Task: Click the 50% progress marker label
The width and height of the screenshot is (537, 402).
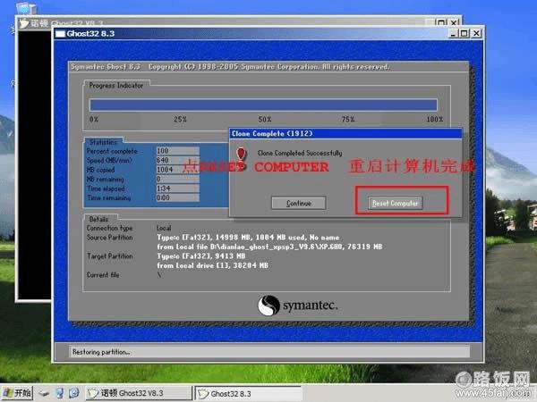Action: point(265,120)
